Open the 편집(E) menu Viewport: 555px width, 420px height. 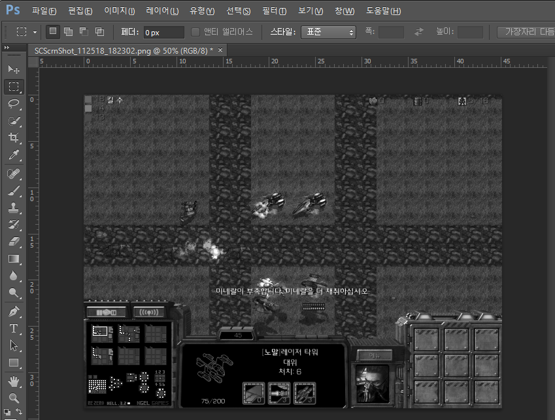[x=80, y=11]
